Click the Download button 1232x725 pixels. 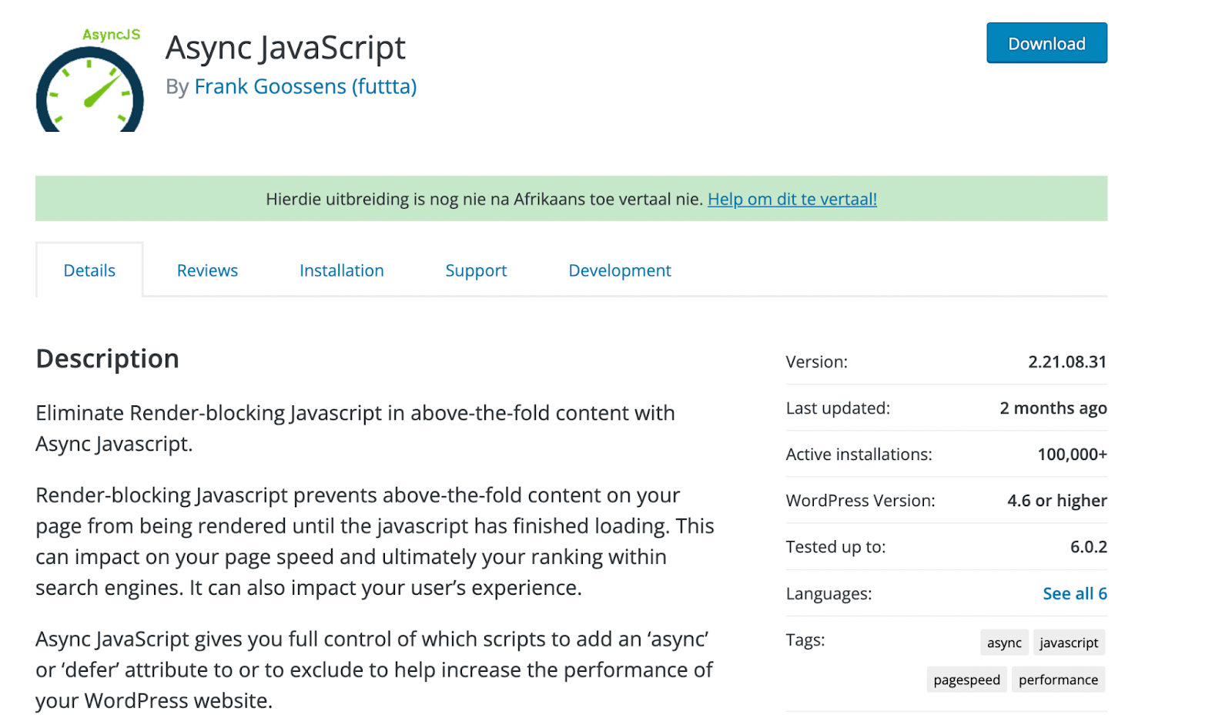pos(1046,43)
